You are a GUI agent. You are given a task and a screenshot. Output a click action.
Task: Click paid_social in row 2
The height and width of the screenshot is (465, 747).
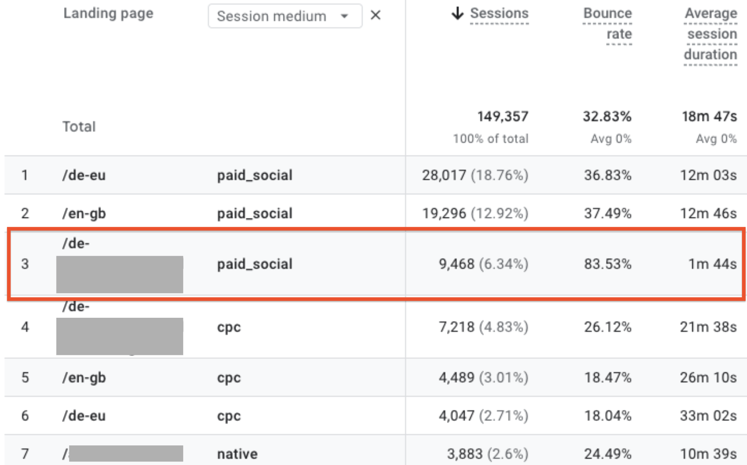tap(255, 214)
